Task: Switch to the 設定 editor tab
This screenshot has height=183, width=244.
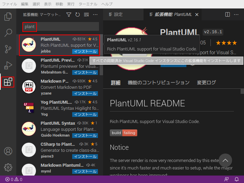Action: [x=123, y=15]
